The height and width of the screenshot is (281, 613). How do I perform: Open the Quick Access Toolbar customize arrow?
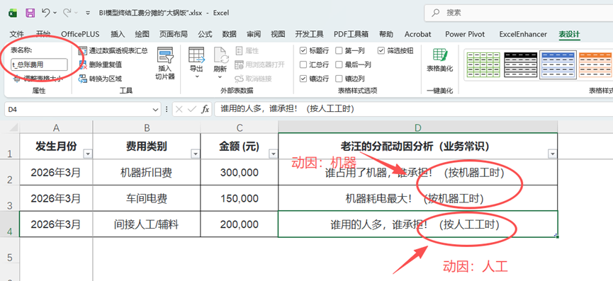(x=88, y=13)
